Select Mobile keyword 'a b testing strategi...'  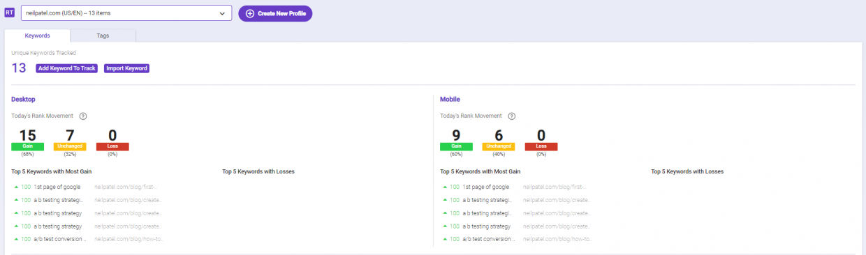488,200
